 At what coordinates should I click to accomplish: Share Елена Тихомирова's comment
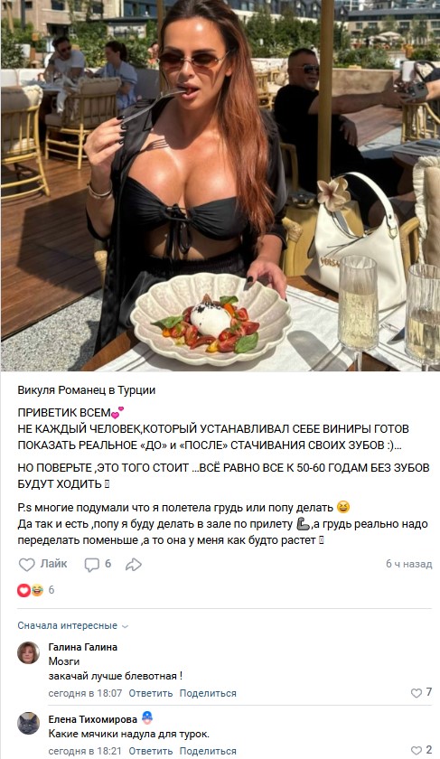(208, 751)
